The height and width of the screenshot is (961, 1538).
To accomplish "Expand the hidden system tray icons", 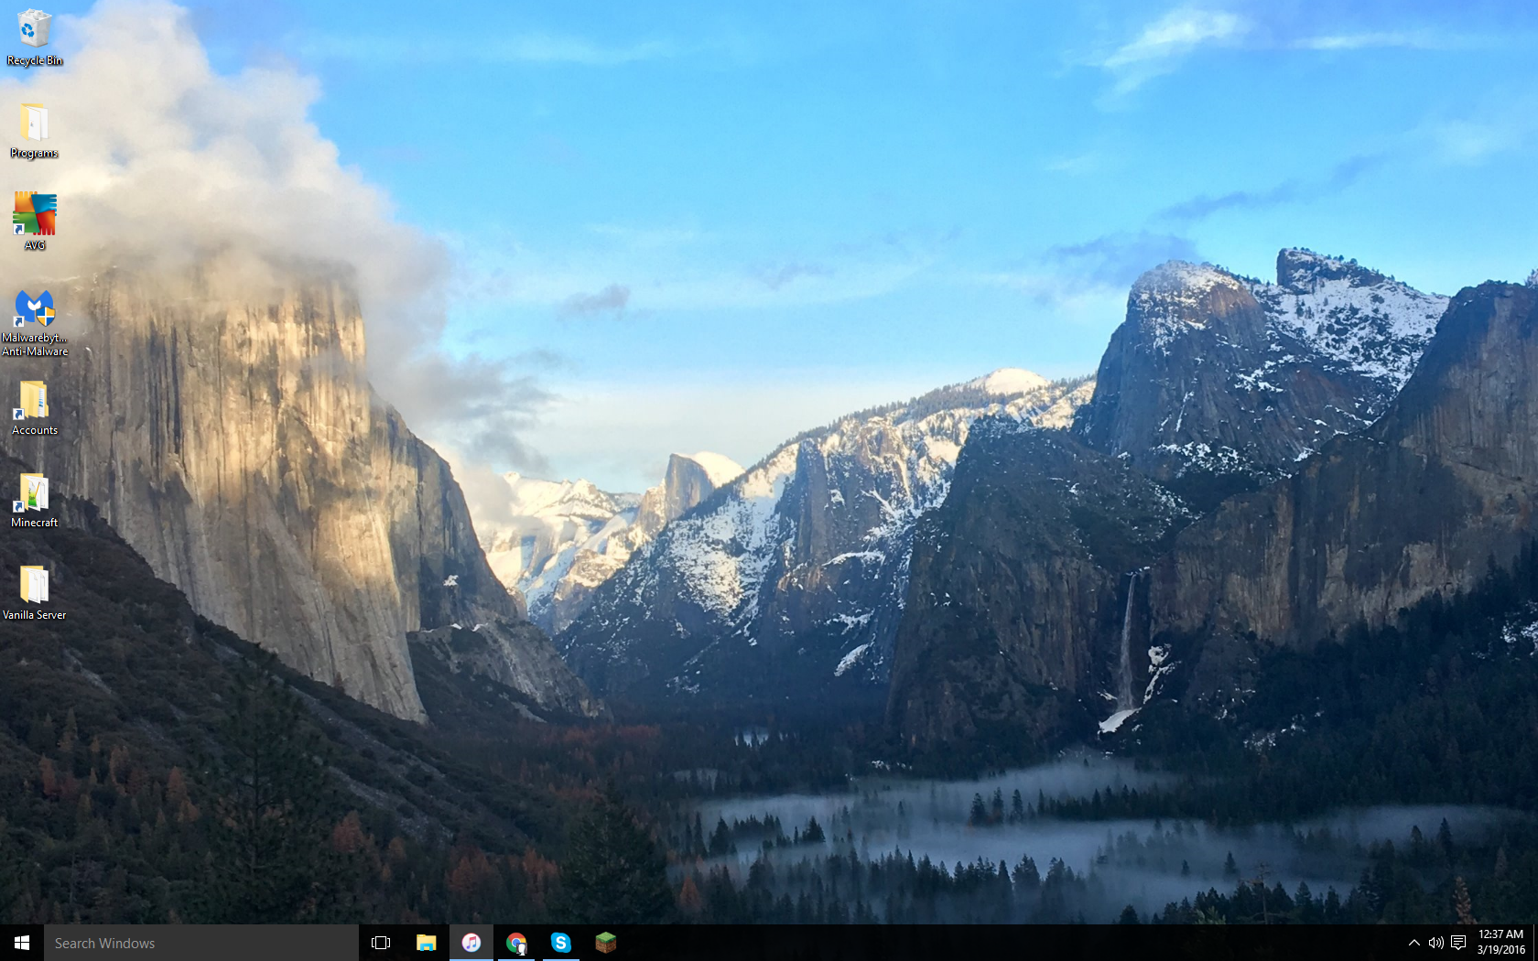I will tap(1413, 943).
